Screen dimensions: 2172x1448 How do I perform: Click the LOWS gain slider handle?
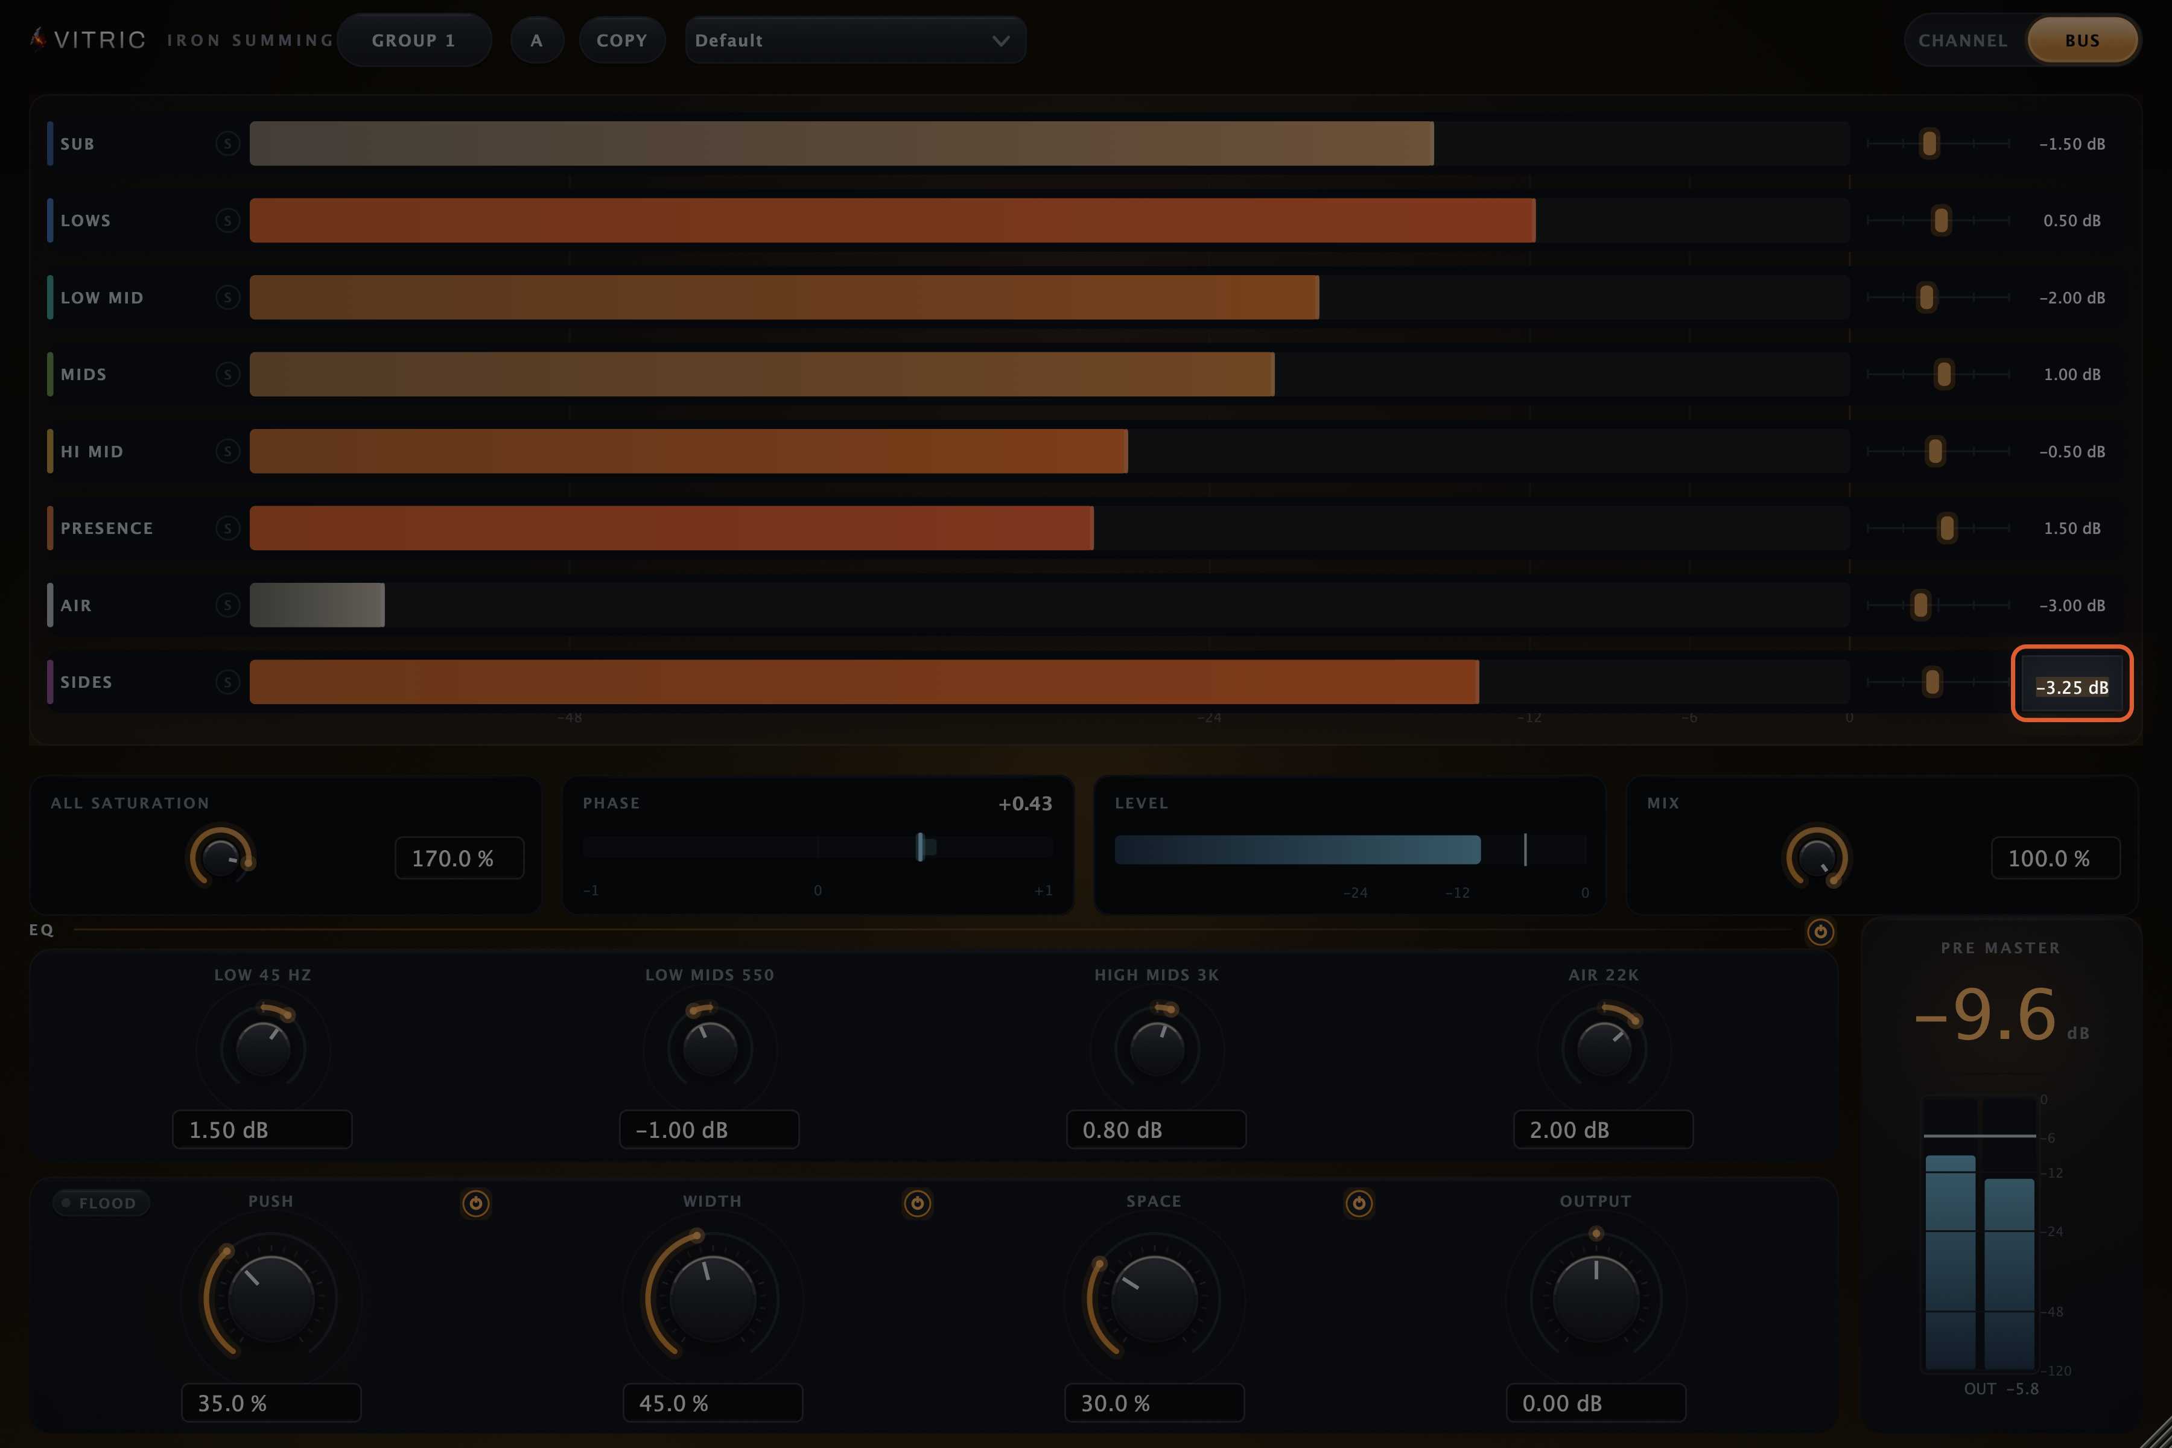pyautogui.click(x=1941, y=221)
